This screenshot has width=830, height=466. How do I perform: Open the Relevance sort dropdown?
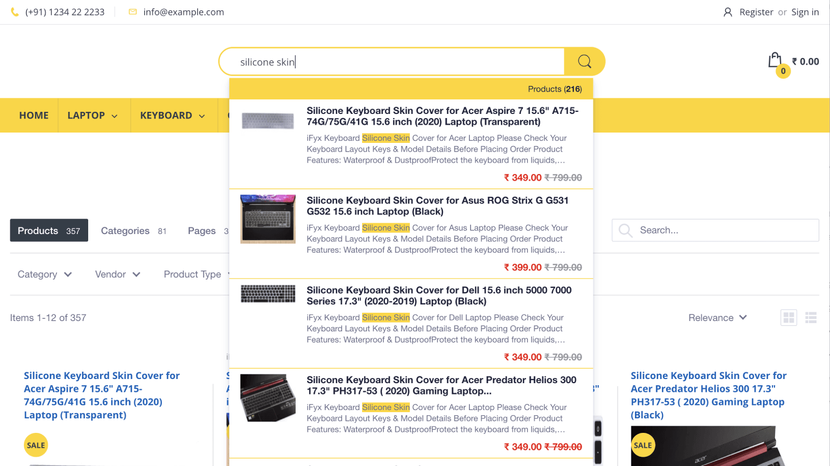(x=717, y=317)
